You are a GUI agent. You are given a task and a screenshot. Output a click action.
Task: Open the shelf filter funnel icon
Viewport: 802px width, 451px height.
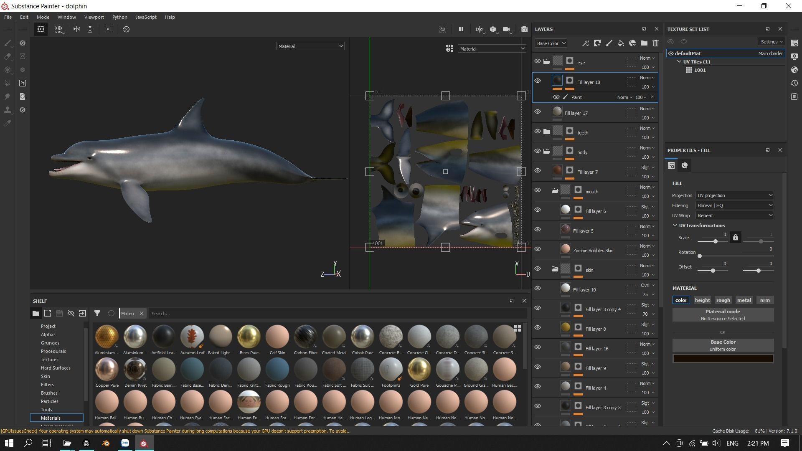pyautogui.click(x=97, y=313)
